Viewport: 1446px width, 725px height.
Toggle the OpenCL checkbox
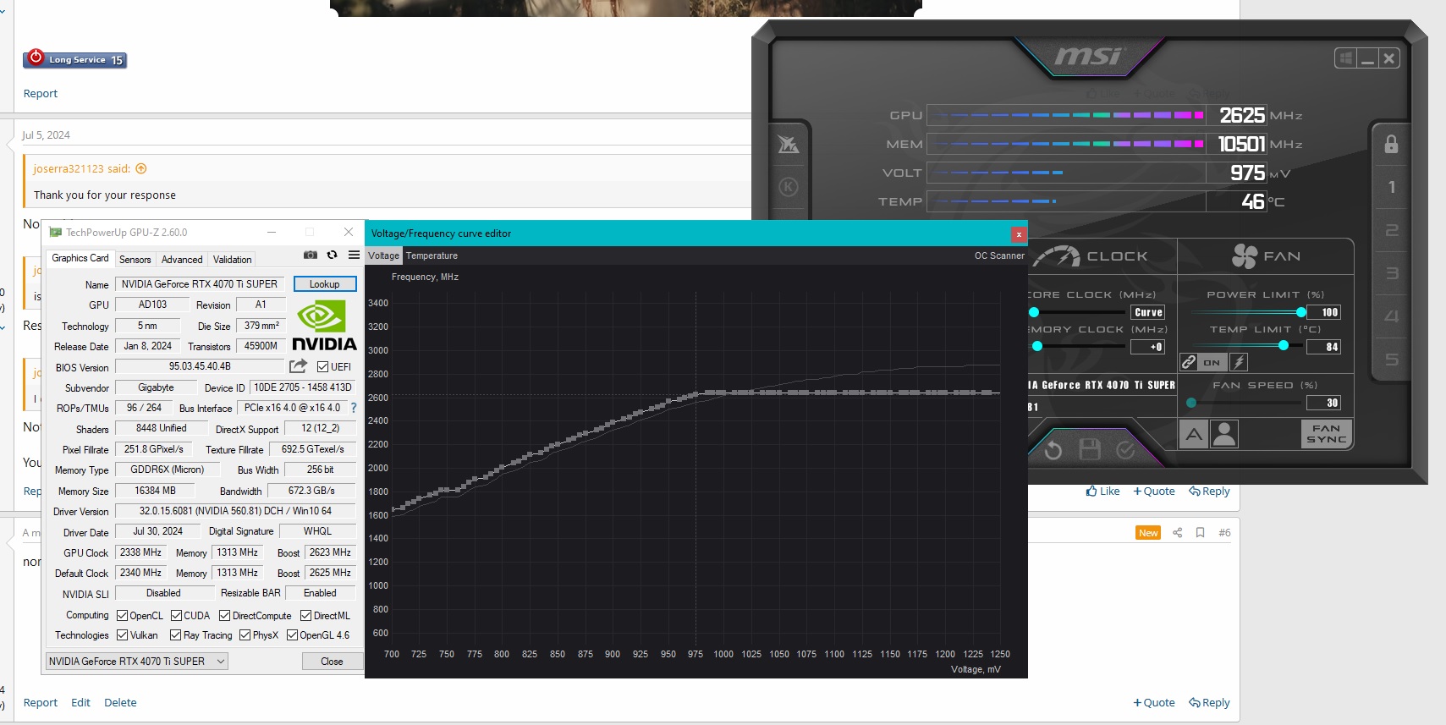122,616
